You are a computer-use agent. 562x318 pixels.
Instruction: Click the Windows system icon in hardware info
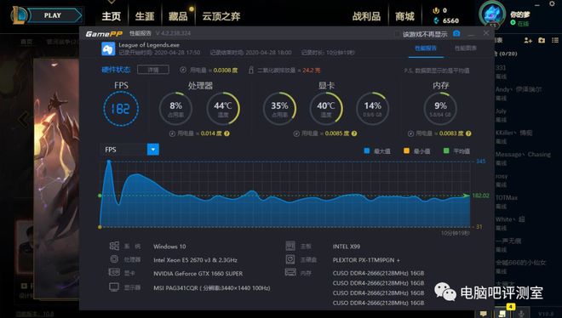click(x=114, y=246)
